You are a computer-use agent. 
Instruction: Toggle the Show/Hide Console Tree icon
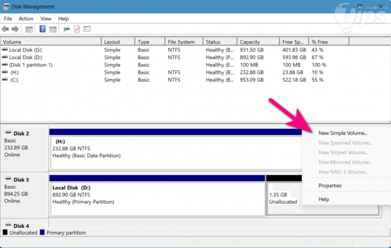click(29, 29)
